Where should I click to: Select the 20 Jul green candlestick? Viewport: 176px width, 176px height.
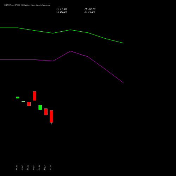coord(18,98)
